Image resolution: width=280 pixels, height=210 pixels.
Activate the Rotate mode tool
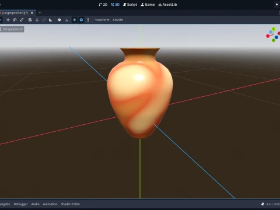point(15,20)
